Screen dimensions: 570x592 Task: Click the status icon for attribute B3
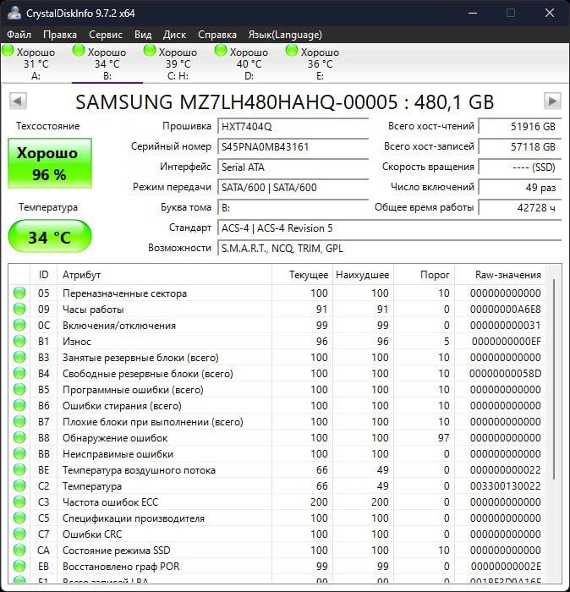(x=19, y=357)
